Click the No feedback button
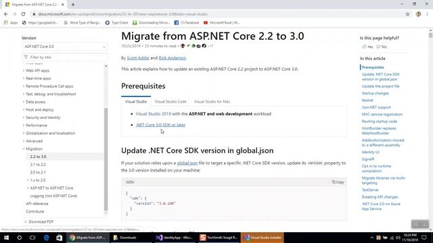 coord(382,47)
